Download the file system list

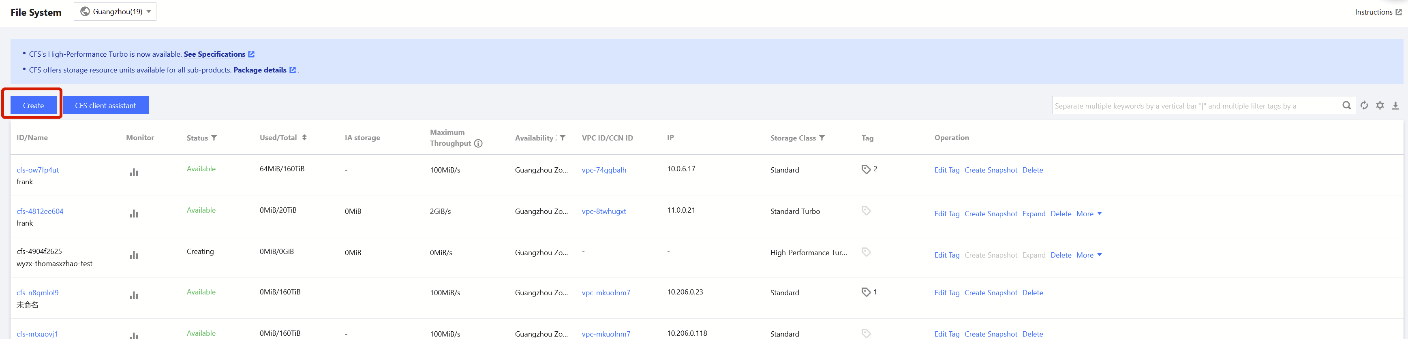coord(1395,105)
